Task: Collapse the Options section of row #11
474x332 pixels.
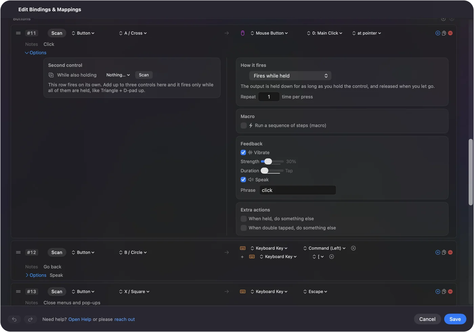Action: pyautogui.click(x=36, y=53)
